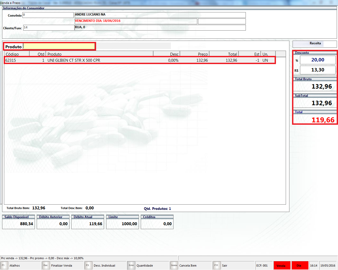Click the F11 icon to Sair
The height and width of the screenshot is (270, 338).
pyautogui.click(x=217, y=266)
